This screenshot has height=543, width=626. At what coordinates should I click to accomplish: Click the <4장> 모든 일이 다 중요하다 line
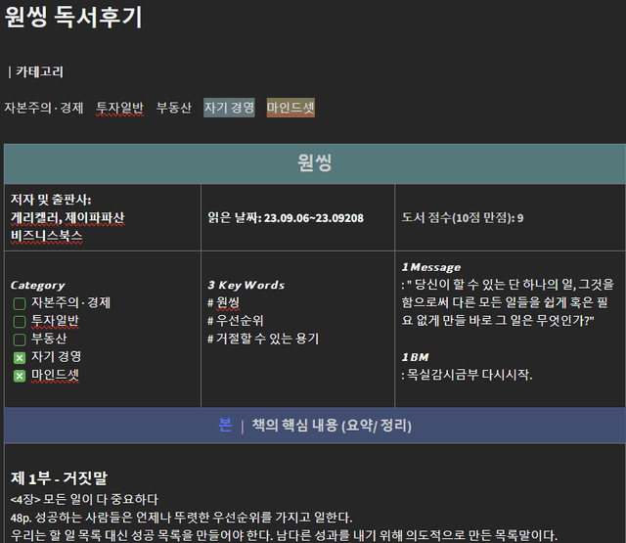point(84,500)
